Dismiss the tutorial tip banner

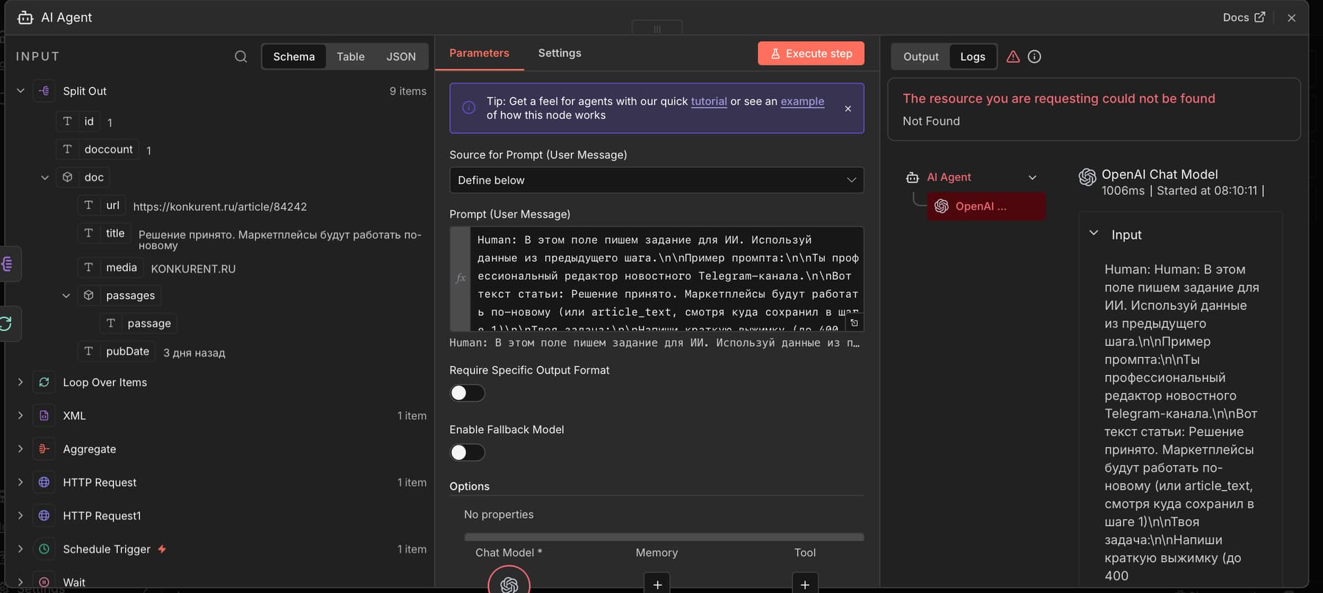coord(848,109)
